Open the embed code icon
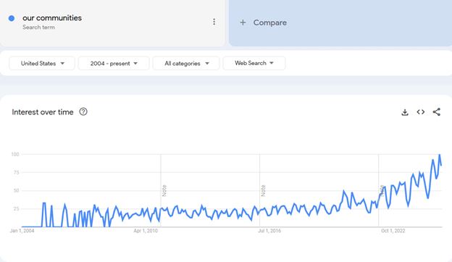The image size is (452, 262). coord(421,112)
